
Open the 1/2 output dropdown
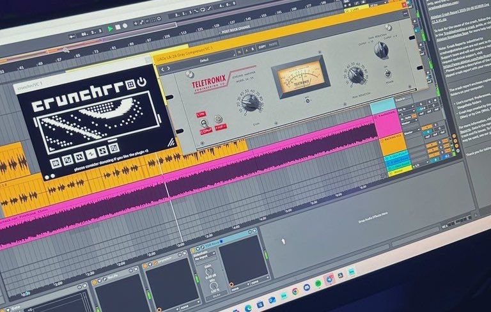tap(421, 164)
